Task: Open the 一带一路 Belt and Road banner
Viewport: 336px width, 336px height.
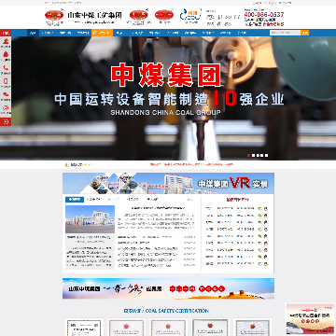Action: 168,288
